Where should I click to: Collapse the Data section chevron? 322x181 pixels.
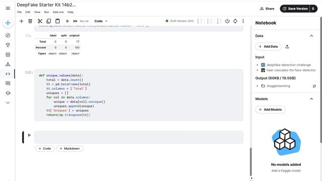(x=311, y=36)
